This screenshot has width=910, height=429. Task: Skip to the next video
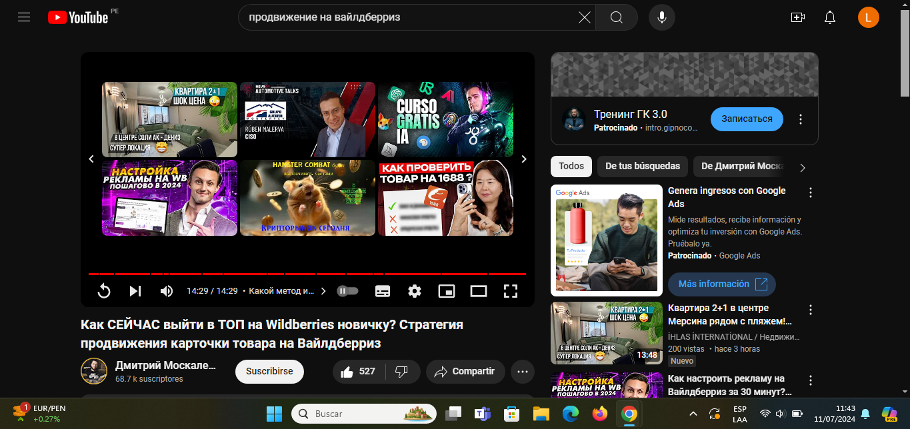[x=135, y=291]
